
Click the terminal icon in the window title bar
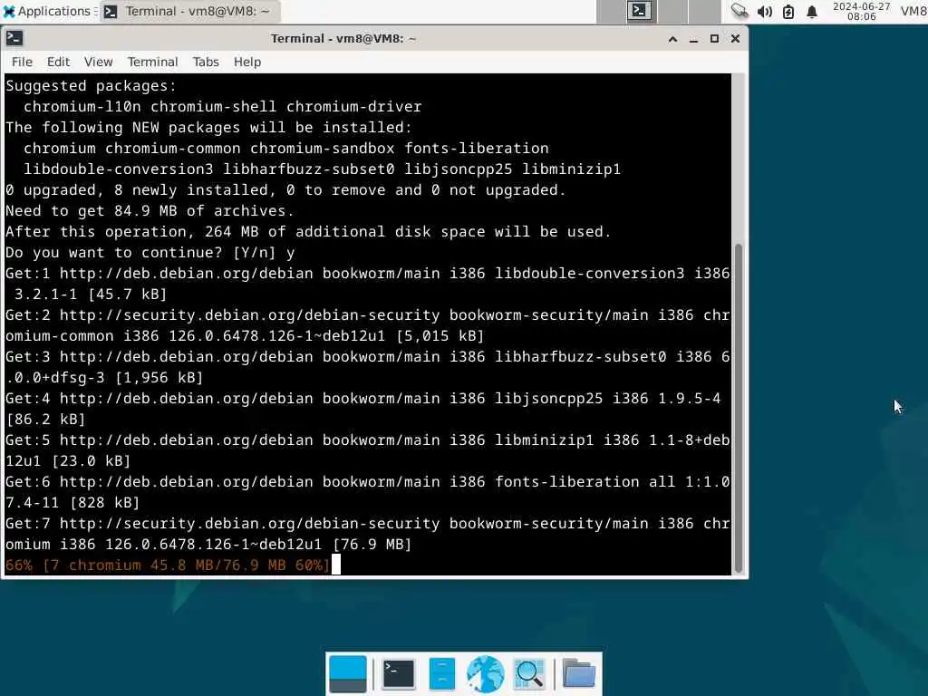click(14, 38)
